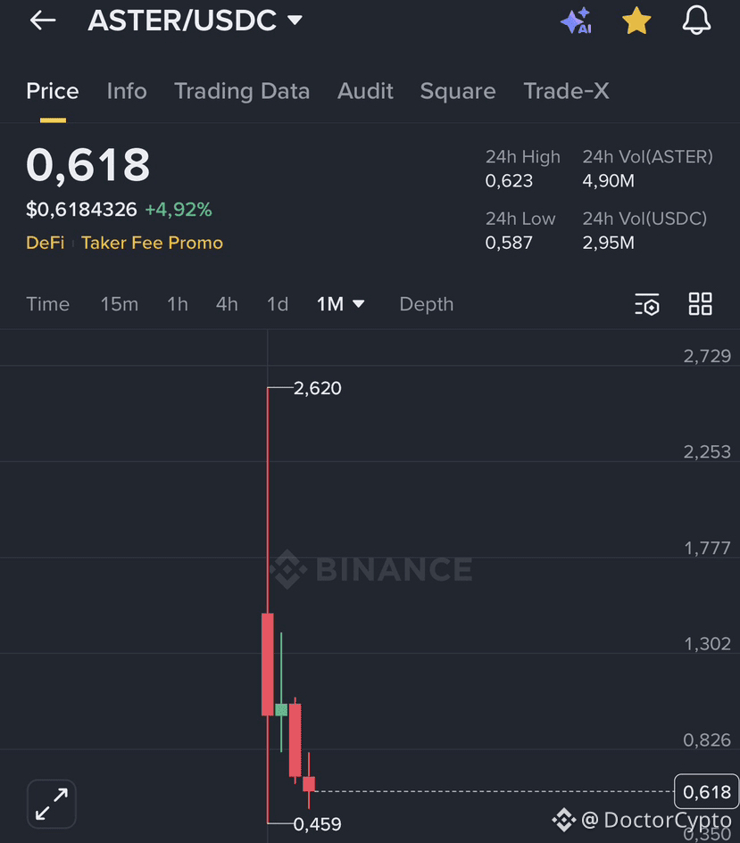The width and height of the screenshot is (740, 843).
Task: Switch to the Trading Data tab
Action: point(242,91)
